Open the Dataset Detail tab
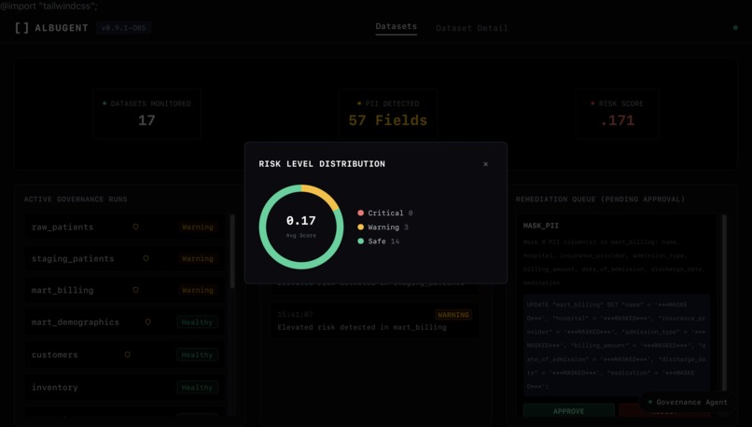 pyautogui.click(x=471, y=28)
